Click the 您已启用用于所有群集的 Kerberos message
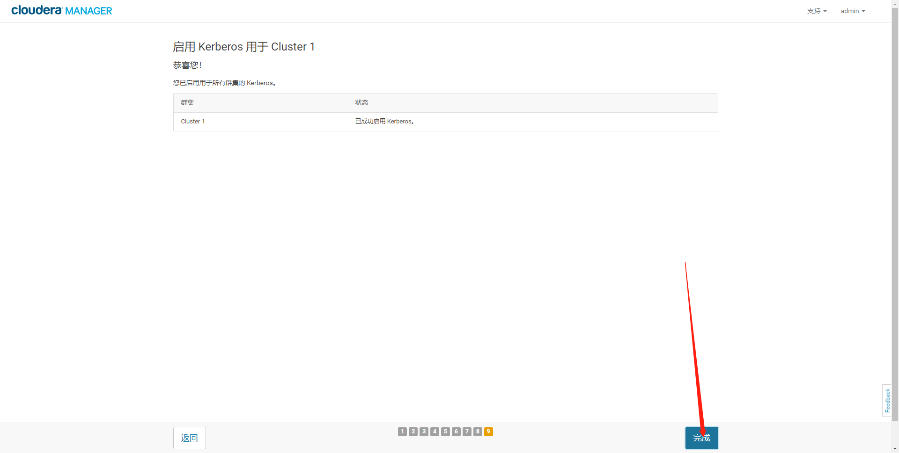 pyautogui.click(x=224, y=83)
